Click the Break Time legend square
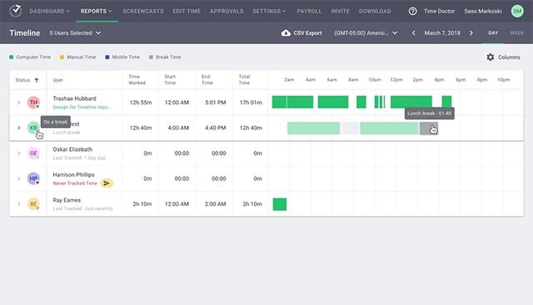This screenshot has height=305, width=533. (151, 57)
